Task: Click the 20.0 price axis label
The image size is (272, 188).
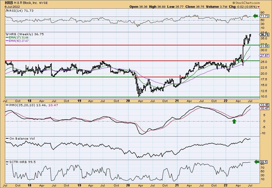Action: tap(263, 73)
